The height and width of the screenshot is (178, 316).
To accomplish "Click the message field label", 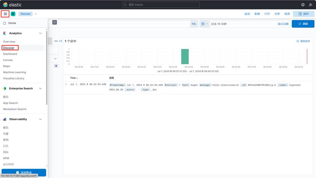I will point(205,85).
